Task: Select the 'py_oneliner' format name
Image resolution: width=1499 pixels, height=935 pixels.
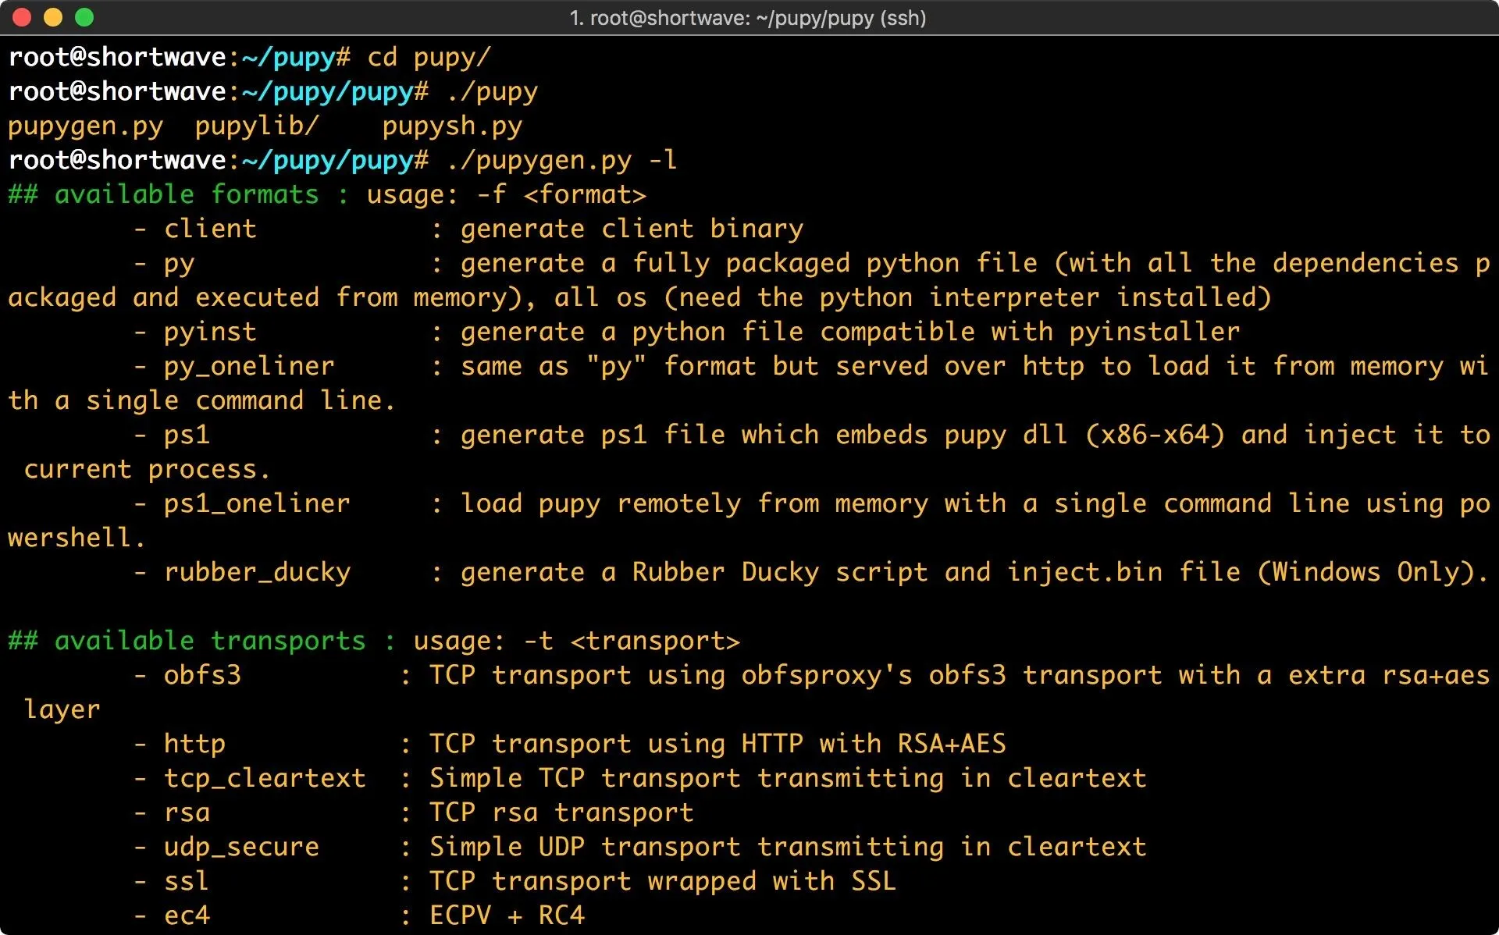Action: click(x=250, y=367)
